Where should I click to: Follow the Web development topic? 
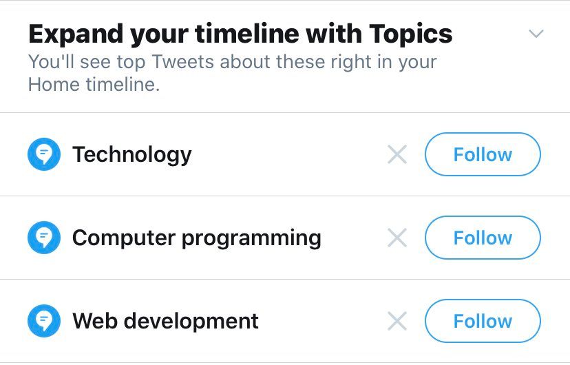pyautogui.click(x=483, y=321)
